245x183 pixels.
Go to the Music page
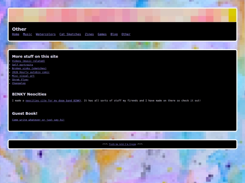(x=28, y=34)
